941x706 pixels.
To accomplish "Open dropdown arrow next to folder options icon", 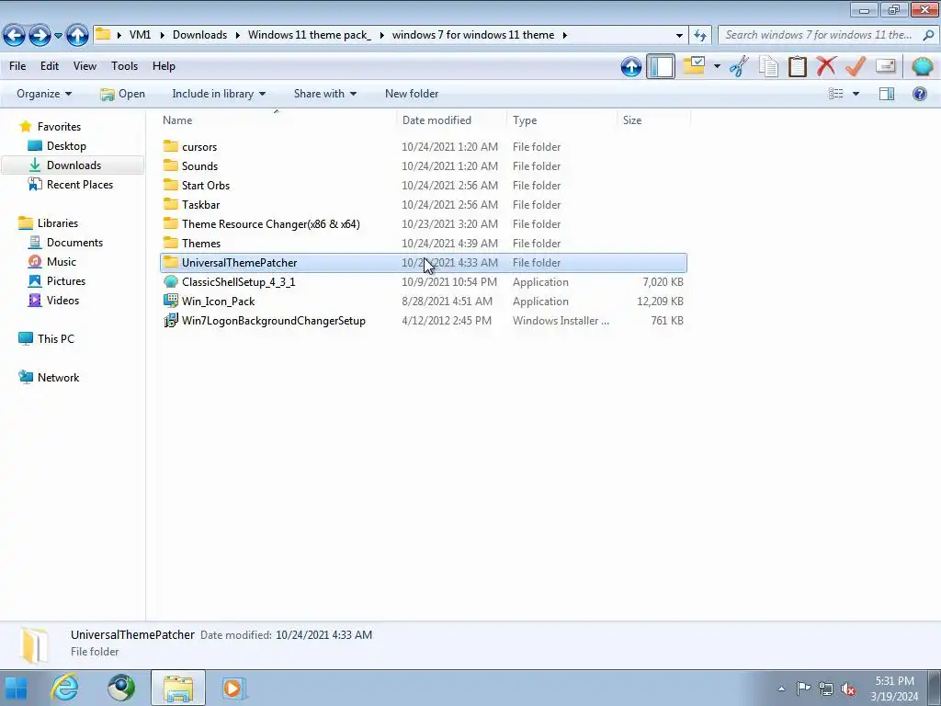I will [717, 66].
